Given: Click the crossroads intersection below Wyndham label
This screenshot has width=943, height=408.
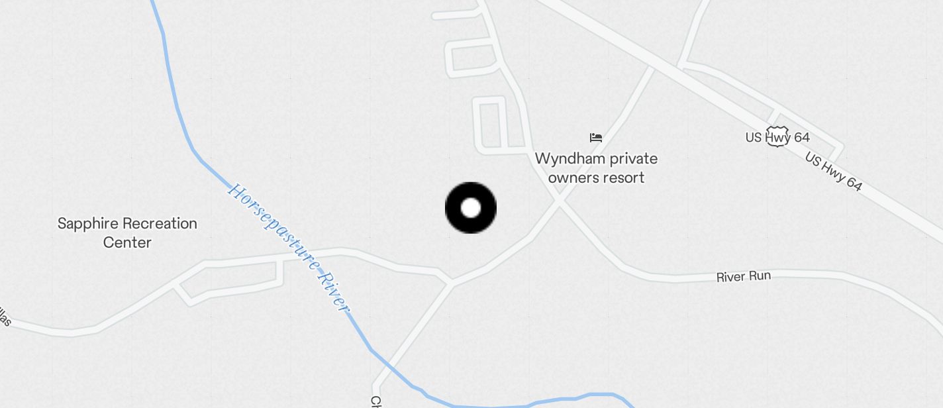Looking at the screenshot, I should click(560, 200).
